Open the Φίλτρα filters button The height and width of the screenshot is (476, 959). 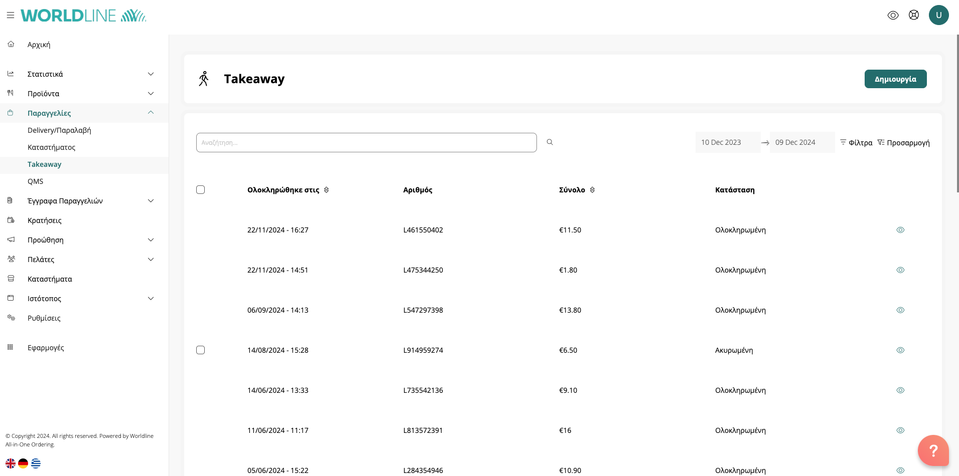[x=856, y=143]
